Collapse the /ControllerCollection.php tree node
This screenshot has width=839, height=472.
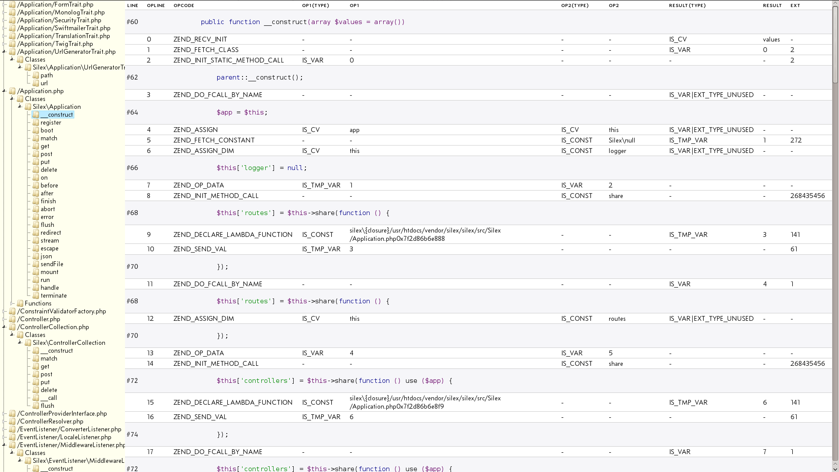(x=4, y=327)
